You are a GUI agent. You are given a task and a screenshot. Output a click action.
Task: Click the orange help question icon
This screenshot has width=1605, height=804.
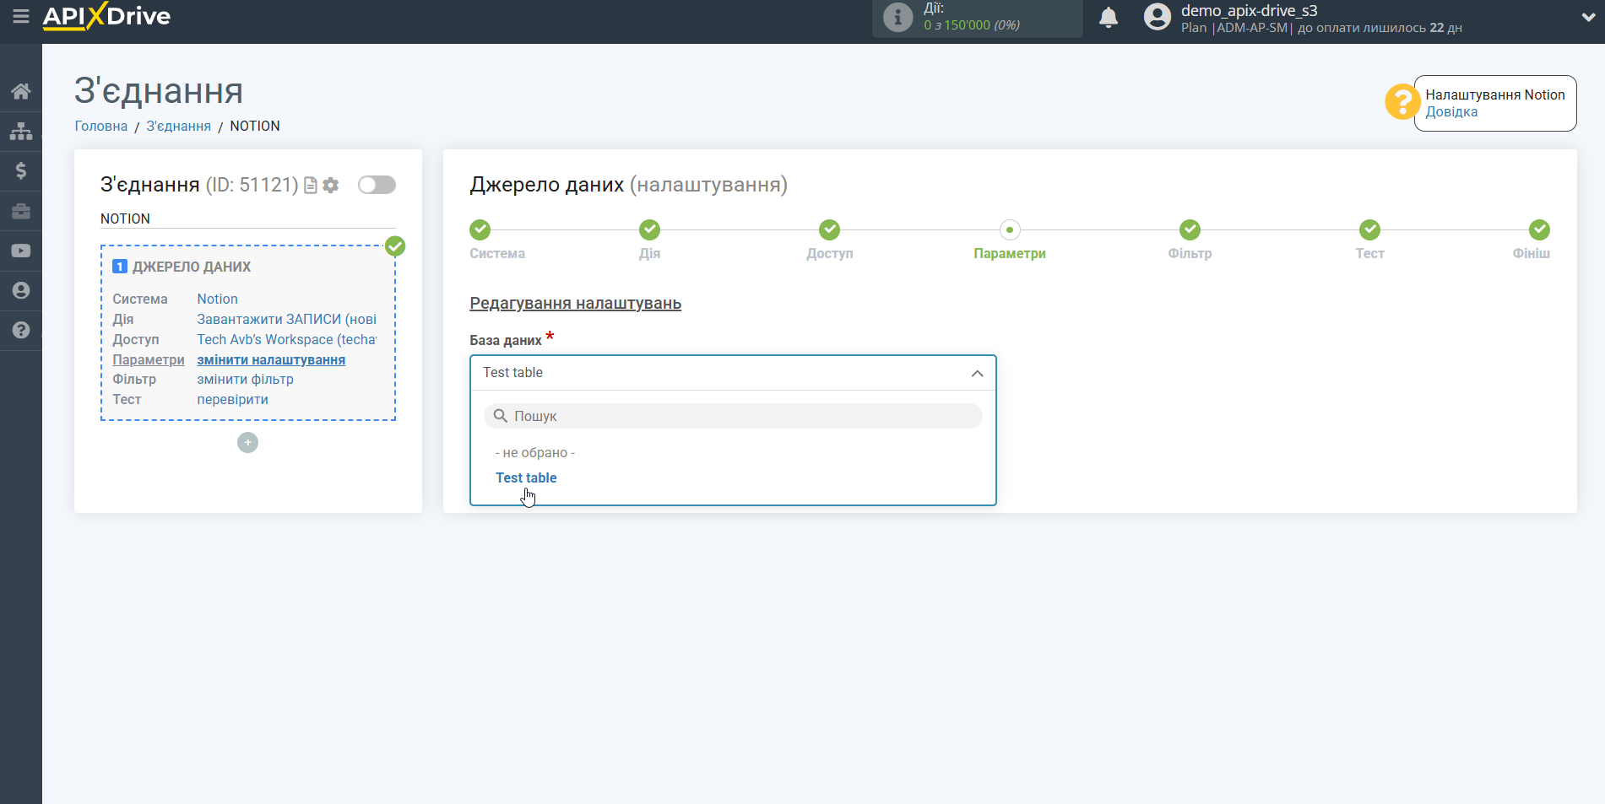pos(1402,102)
